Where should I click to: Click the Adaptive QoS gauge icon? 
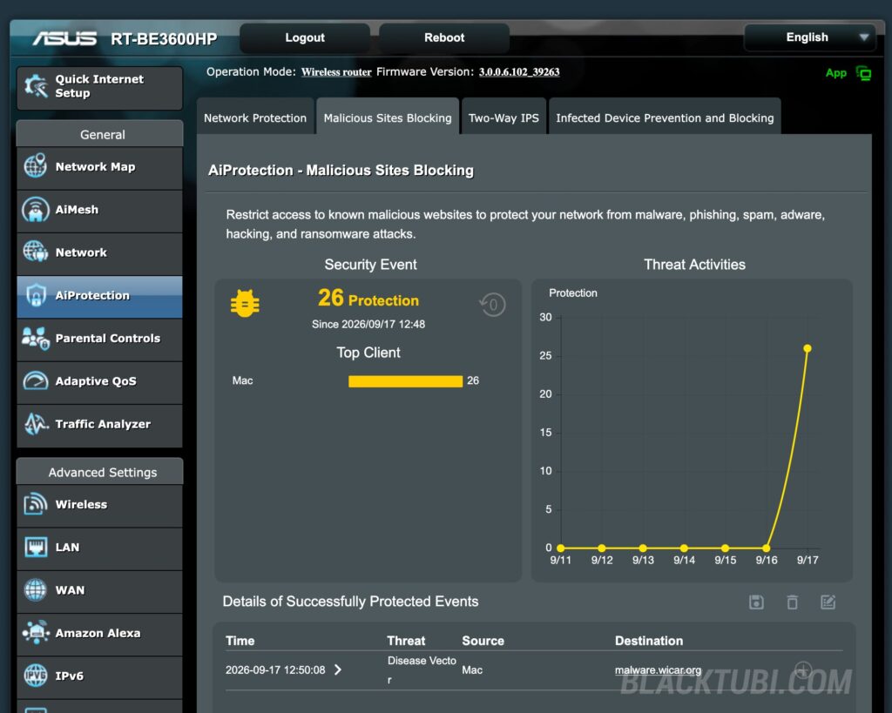(35, 380)
